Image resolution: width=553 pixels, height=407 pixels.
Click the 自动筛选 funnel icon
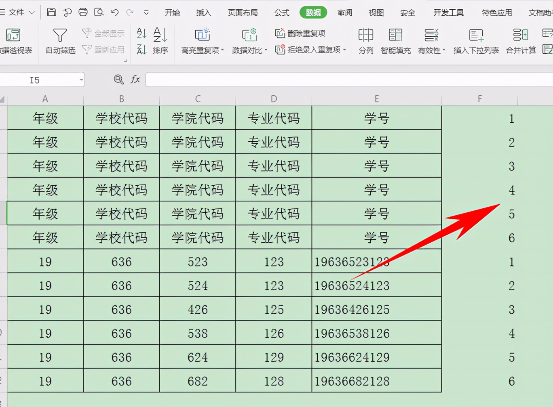60,36
